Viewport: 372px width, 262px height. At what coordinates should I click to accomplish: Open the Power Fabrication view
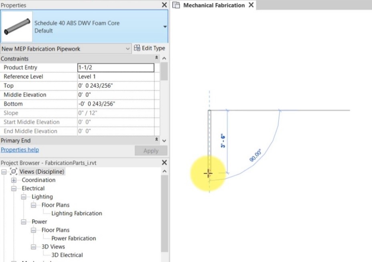coord(74,238)
